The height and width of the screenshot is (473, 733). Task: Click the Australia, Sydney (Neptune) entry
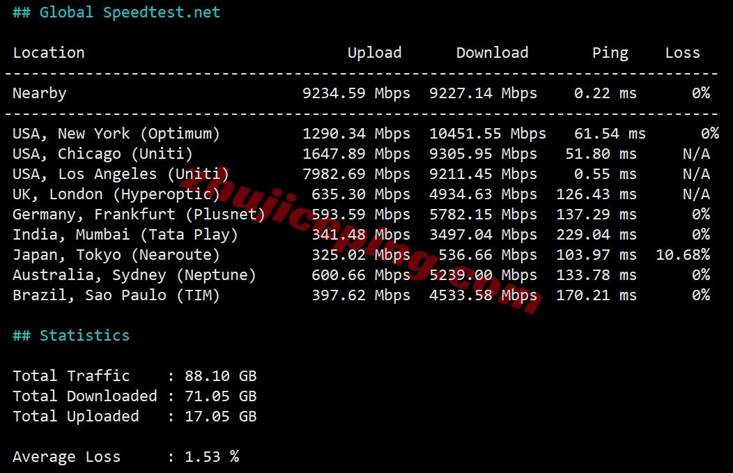click(134, 275)
